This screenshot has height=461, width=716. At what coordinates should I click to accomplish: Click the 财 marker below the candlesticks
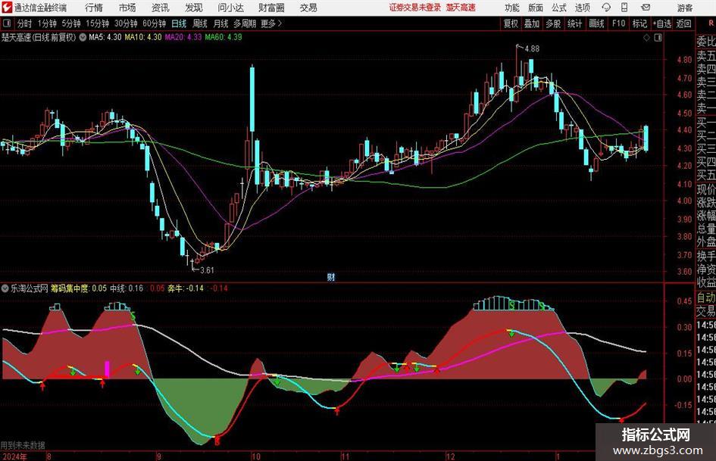[331, 276]
